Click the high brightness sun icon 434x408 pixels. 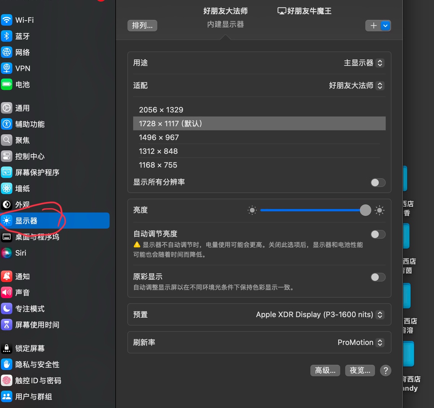click(x=379, y=210)
